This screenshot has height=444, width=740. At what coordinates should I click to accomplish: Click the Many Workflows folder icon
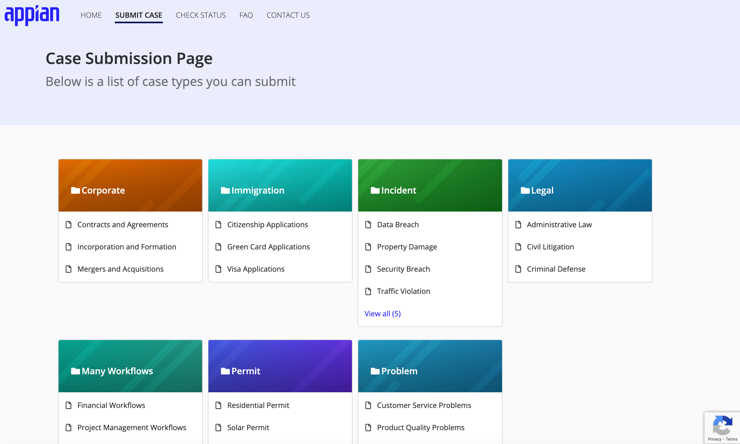75,371
